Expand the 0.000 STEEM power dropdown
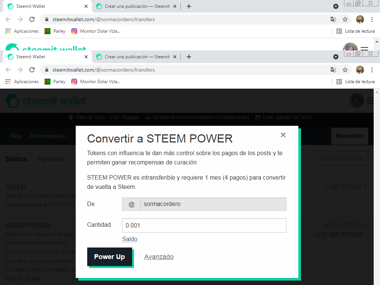The height and width of the screenshot is (285, 380). [x=345, y=225]
